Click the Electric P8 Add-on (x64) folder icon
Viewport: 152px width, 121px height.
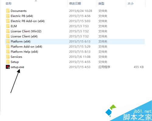tap(8, 21)
